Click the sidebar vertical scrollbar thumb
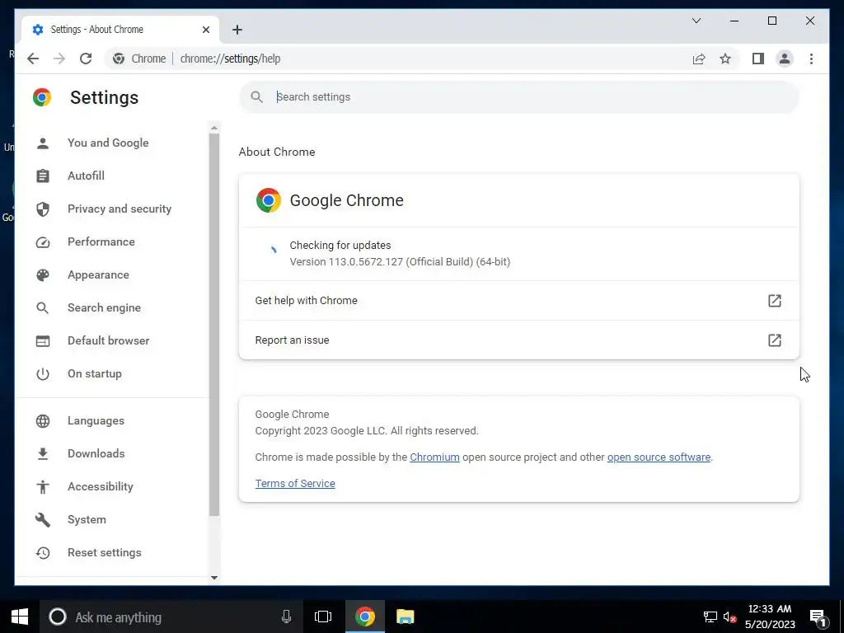This screenshot has height=633, width=844. (214, 325)
